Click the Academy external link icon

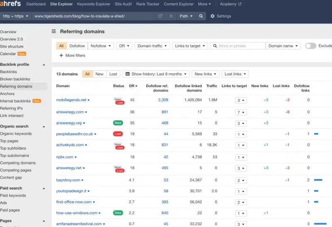coord(240,4)
